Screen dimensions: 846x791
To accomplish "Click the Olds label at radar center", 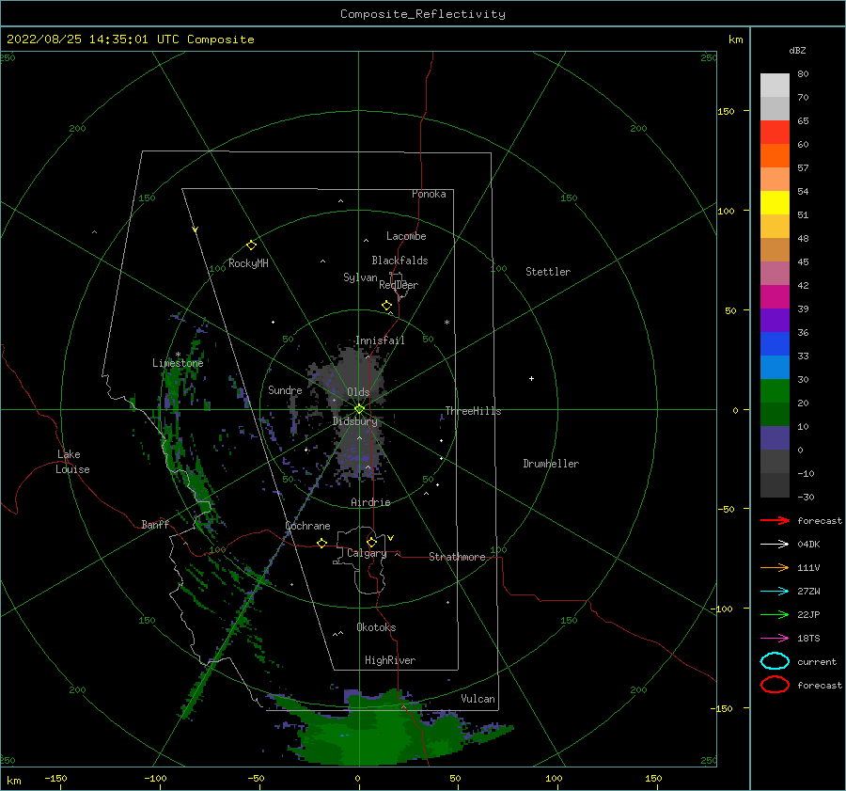I will coord(358,392).
